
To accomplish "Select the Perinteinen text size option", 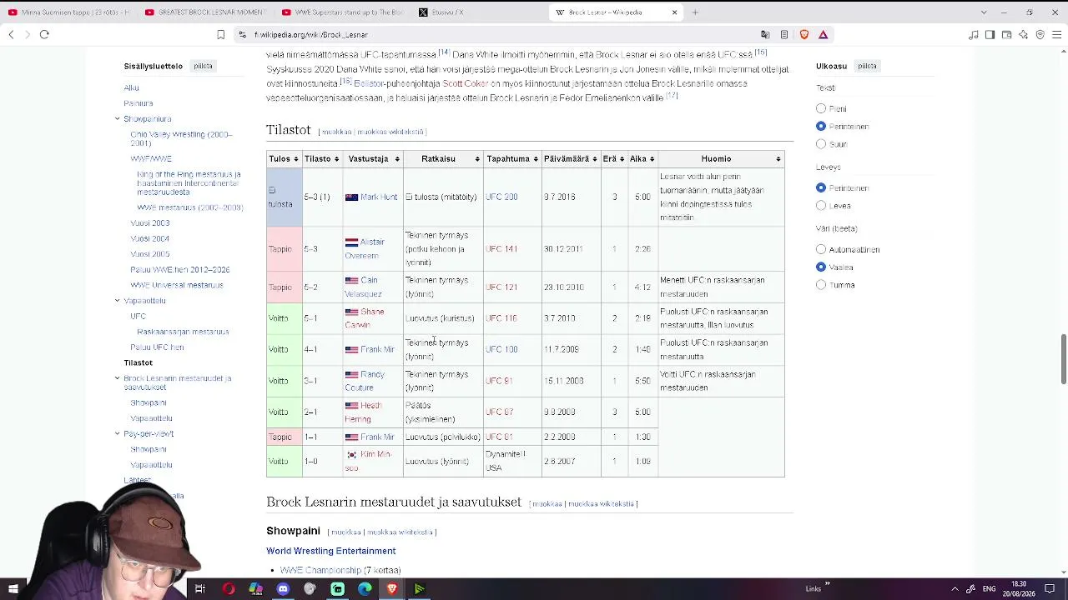I will [x=821, y=127].
